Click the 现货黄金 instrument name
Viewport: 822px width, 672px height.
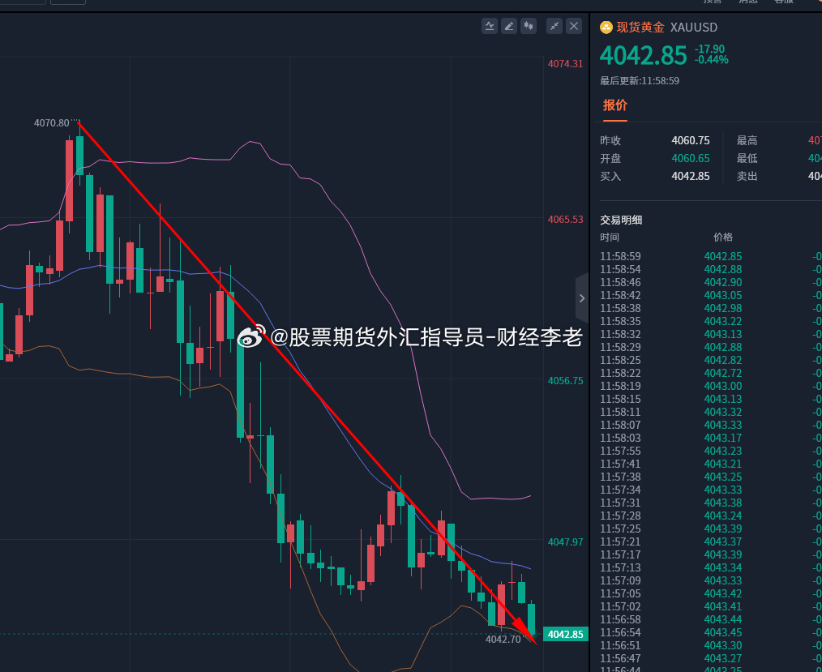[640, 28]
